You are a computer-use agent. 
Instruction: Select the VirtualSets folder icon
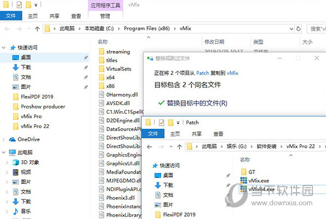point(102,68)
